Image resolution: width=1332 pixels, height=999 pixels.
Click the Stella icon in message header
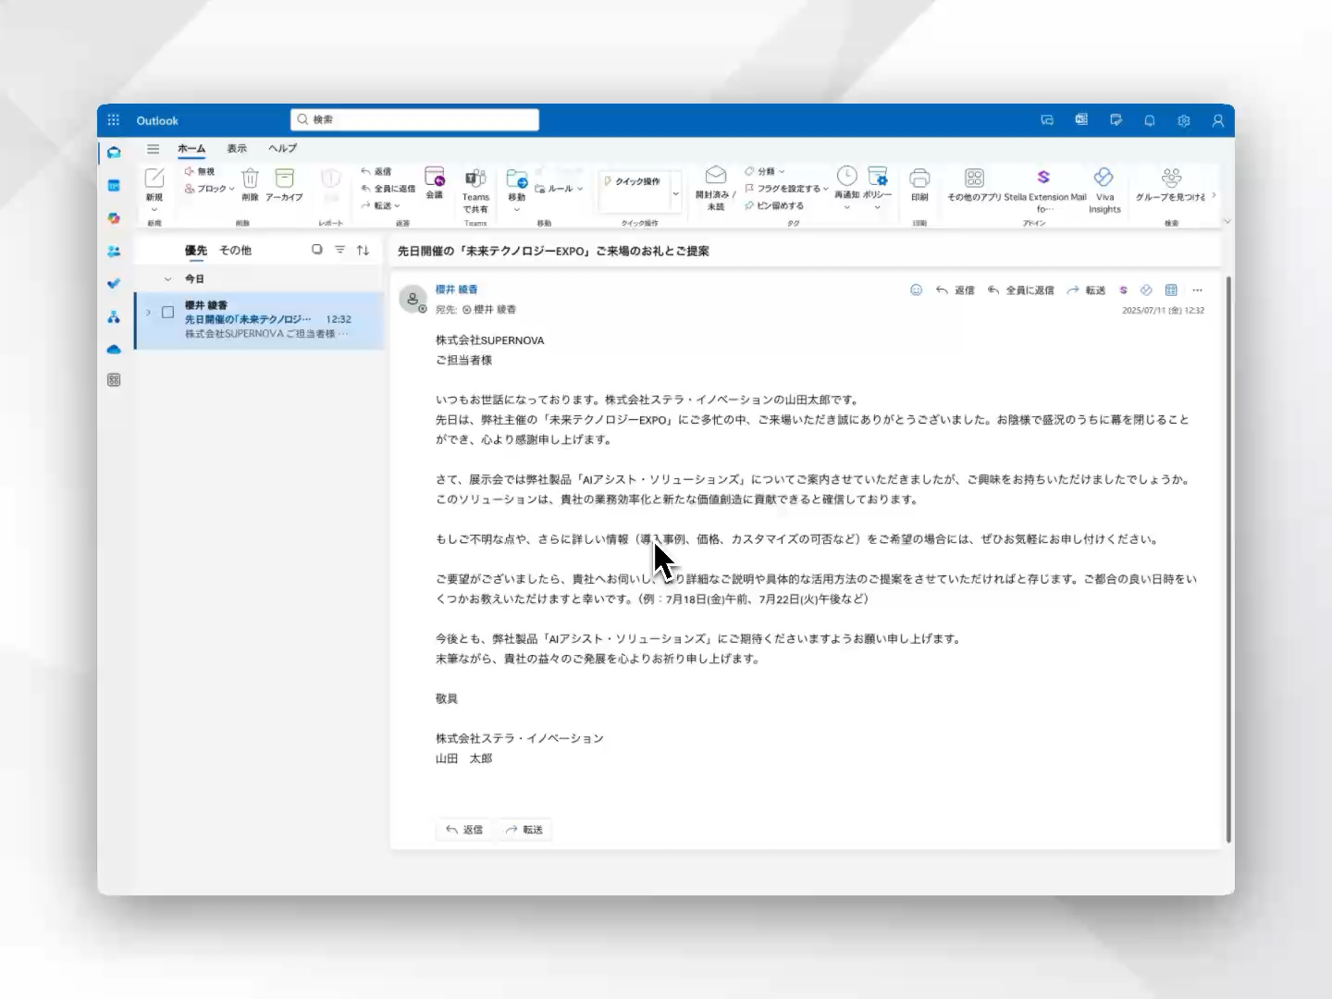[x=1123, y=290]
